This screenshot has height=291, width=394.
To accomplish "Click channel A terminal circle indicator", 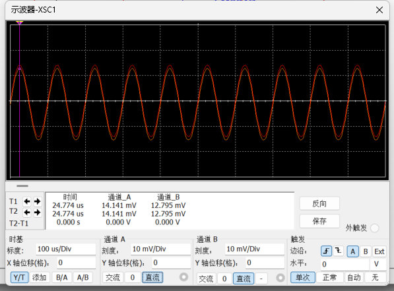I will click(x=183, y=277).
